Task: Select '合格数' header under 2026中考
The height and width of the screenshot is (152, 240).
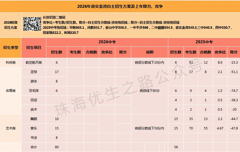Action: click(91, 52)
